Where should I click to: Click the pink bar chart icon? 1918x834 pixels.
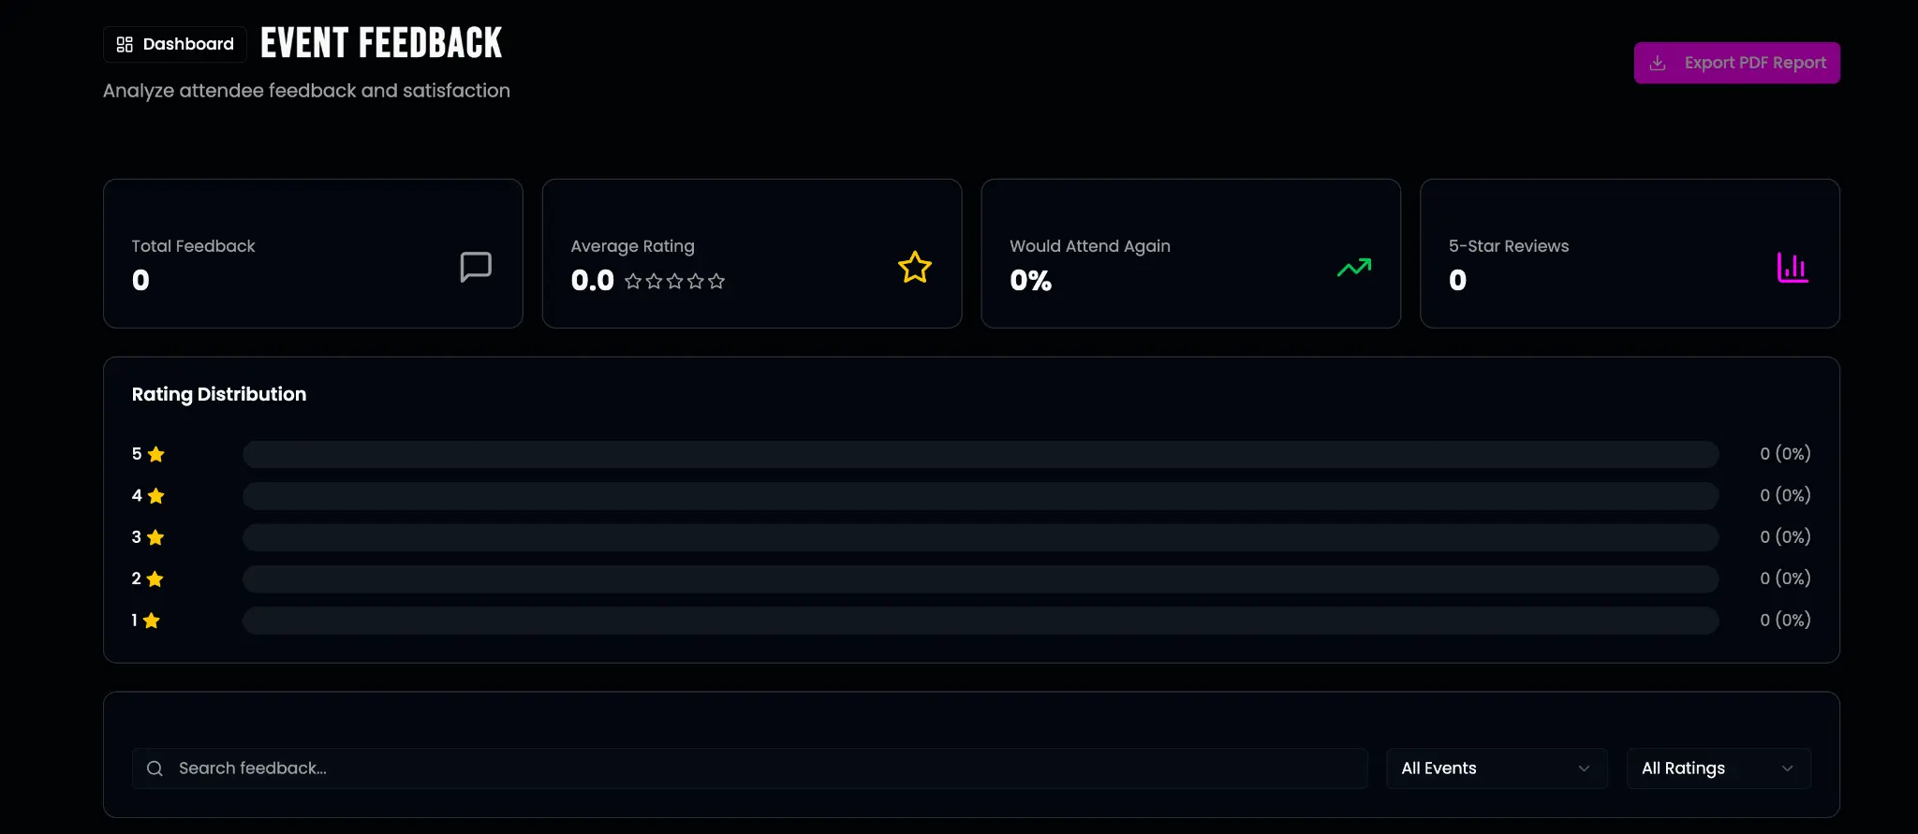click(x=1793, y=268)
